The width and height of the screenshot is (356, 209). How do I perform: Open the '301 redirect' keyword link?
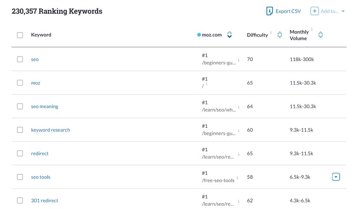pos(44,200)
